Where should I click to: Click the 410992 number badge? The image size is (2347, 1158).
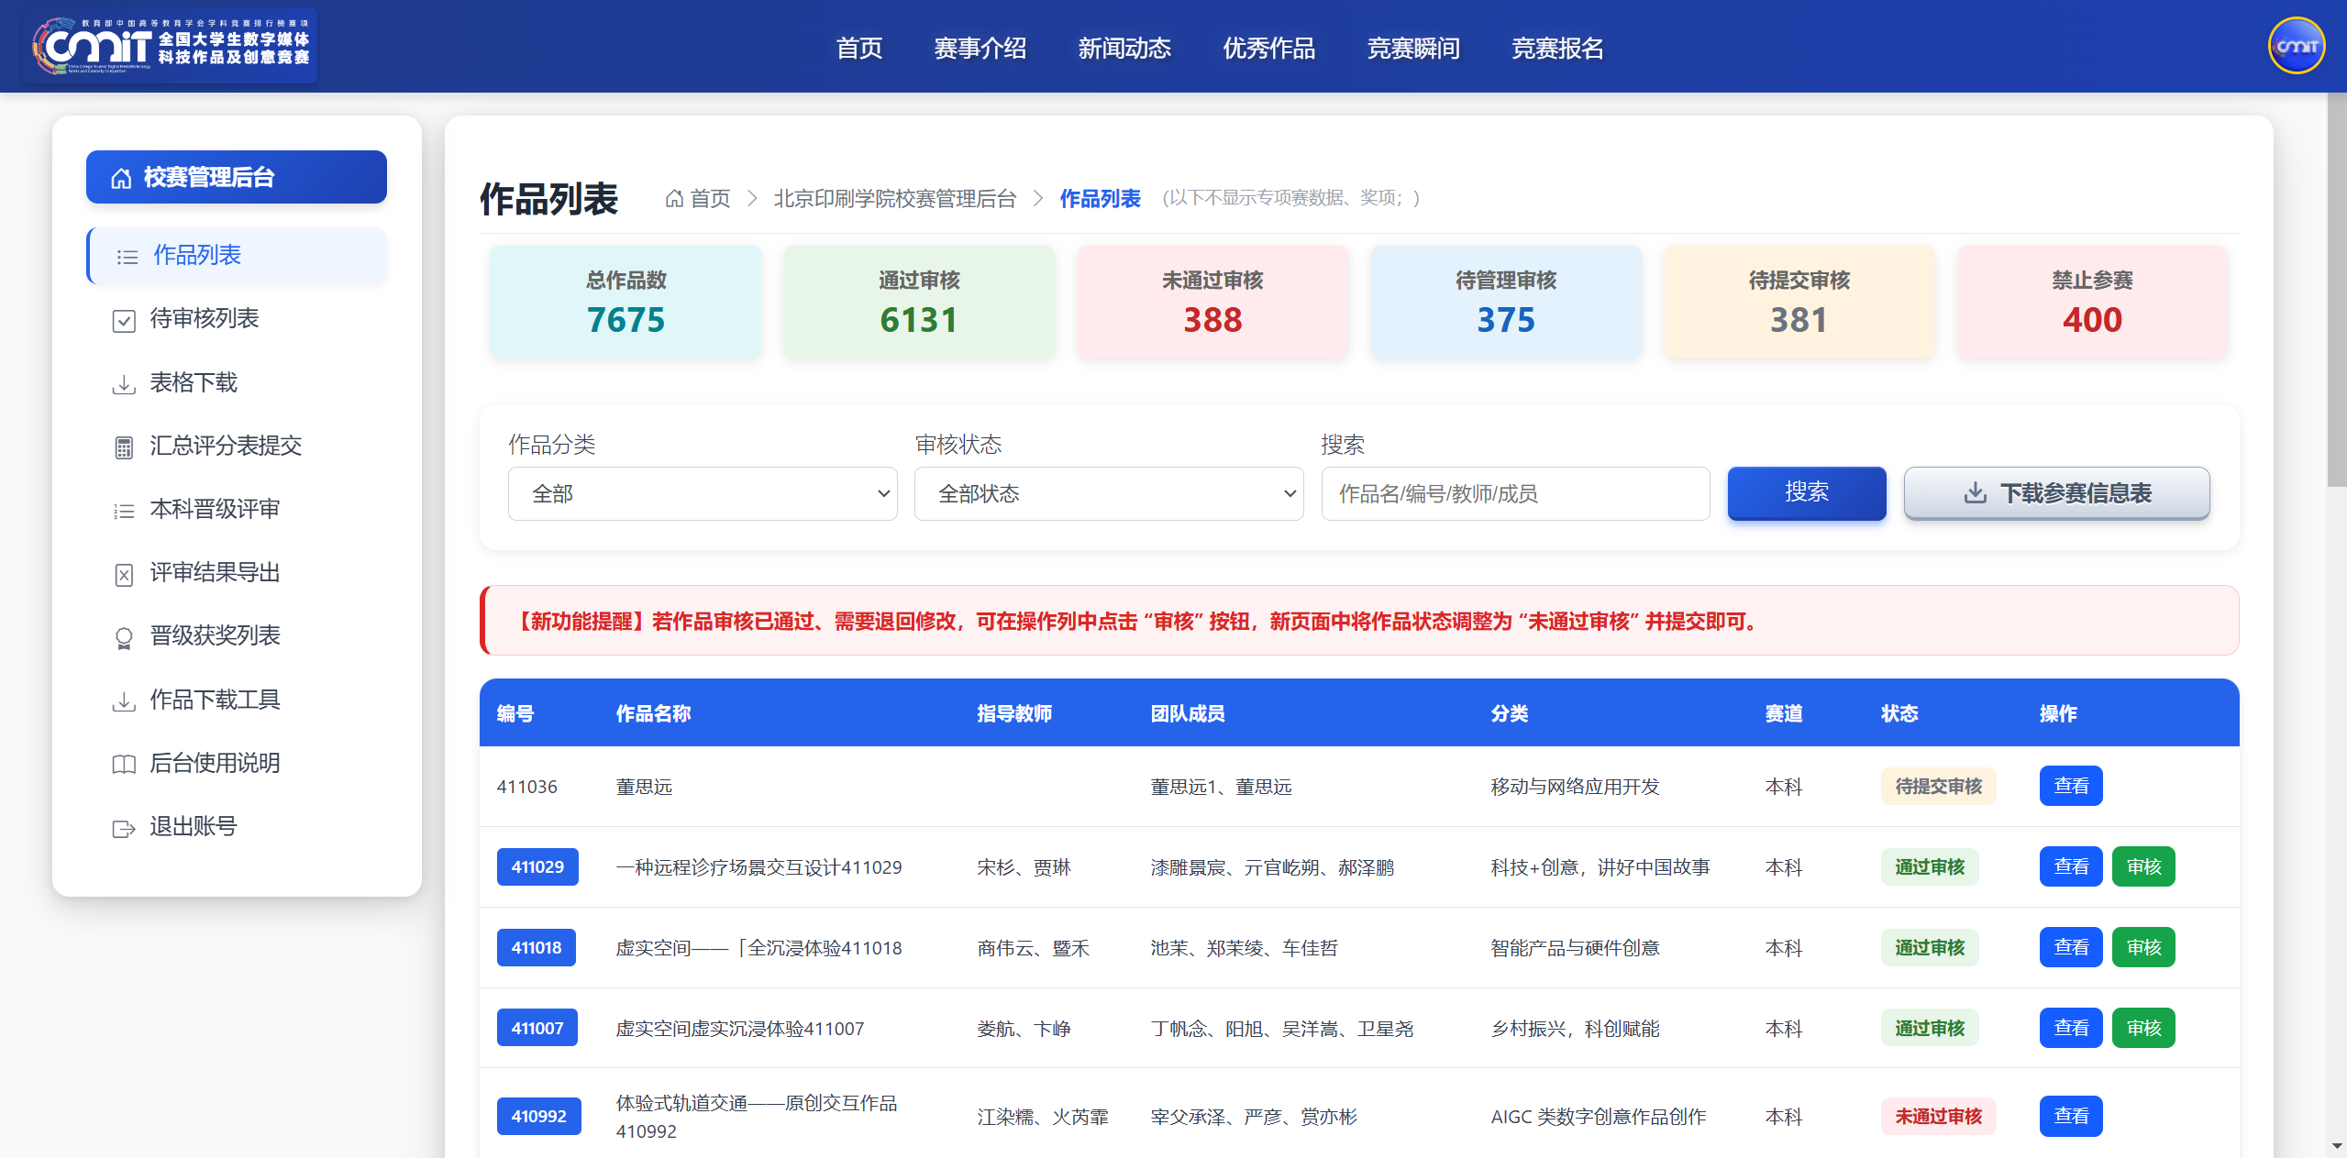pyautogui.click(x=539, y=1116)
